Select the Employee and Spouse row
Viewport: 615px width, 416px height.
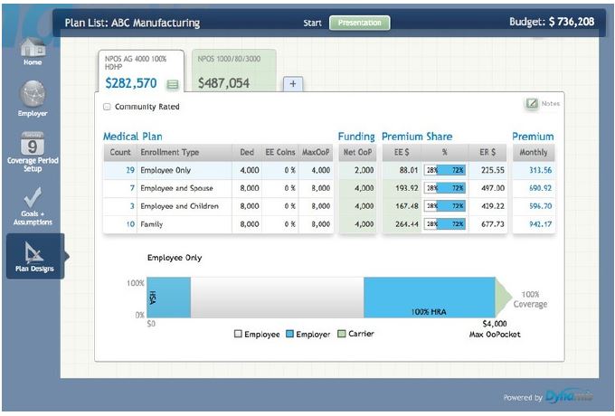(x=177, y=188)
